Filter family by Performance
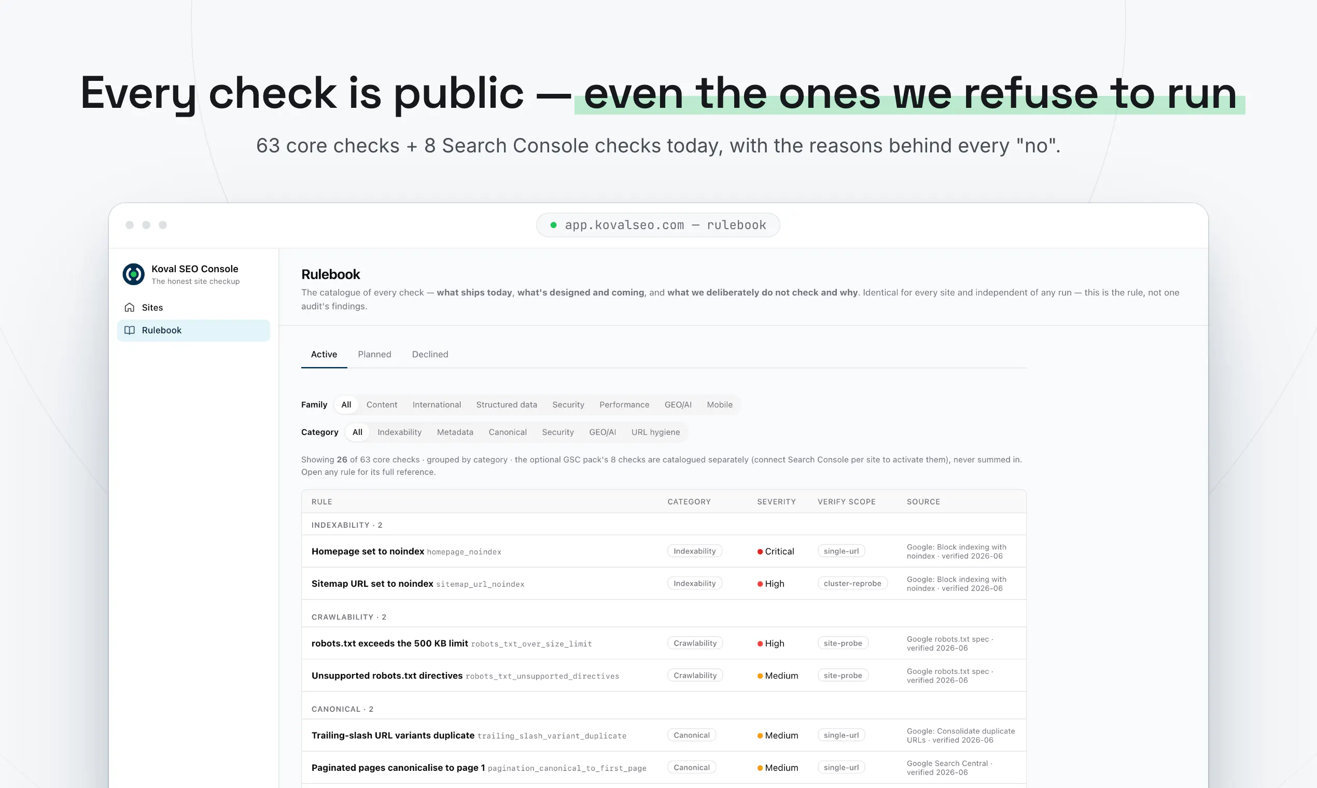Viewport: 1317px width, 788px height. pos(624,404)
